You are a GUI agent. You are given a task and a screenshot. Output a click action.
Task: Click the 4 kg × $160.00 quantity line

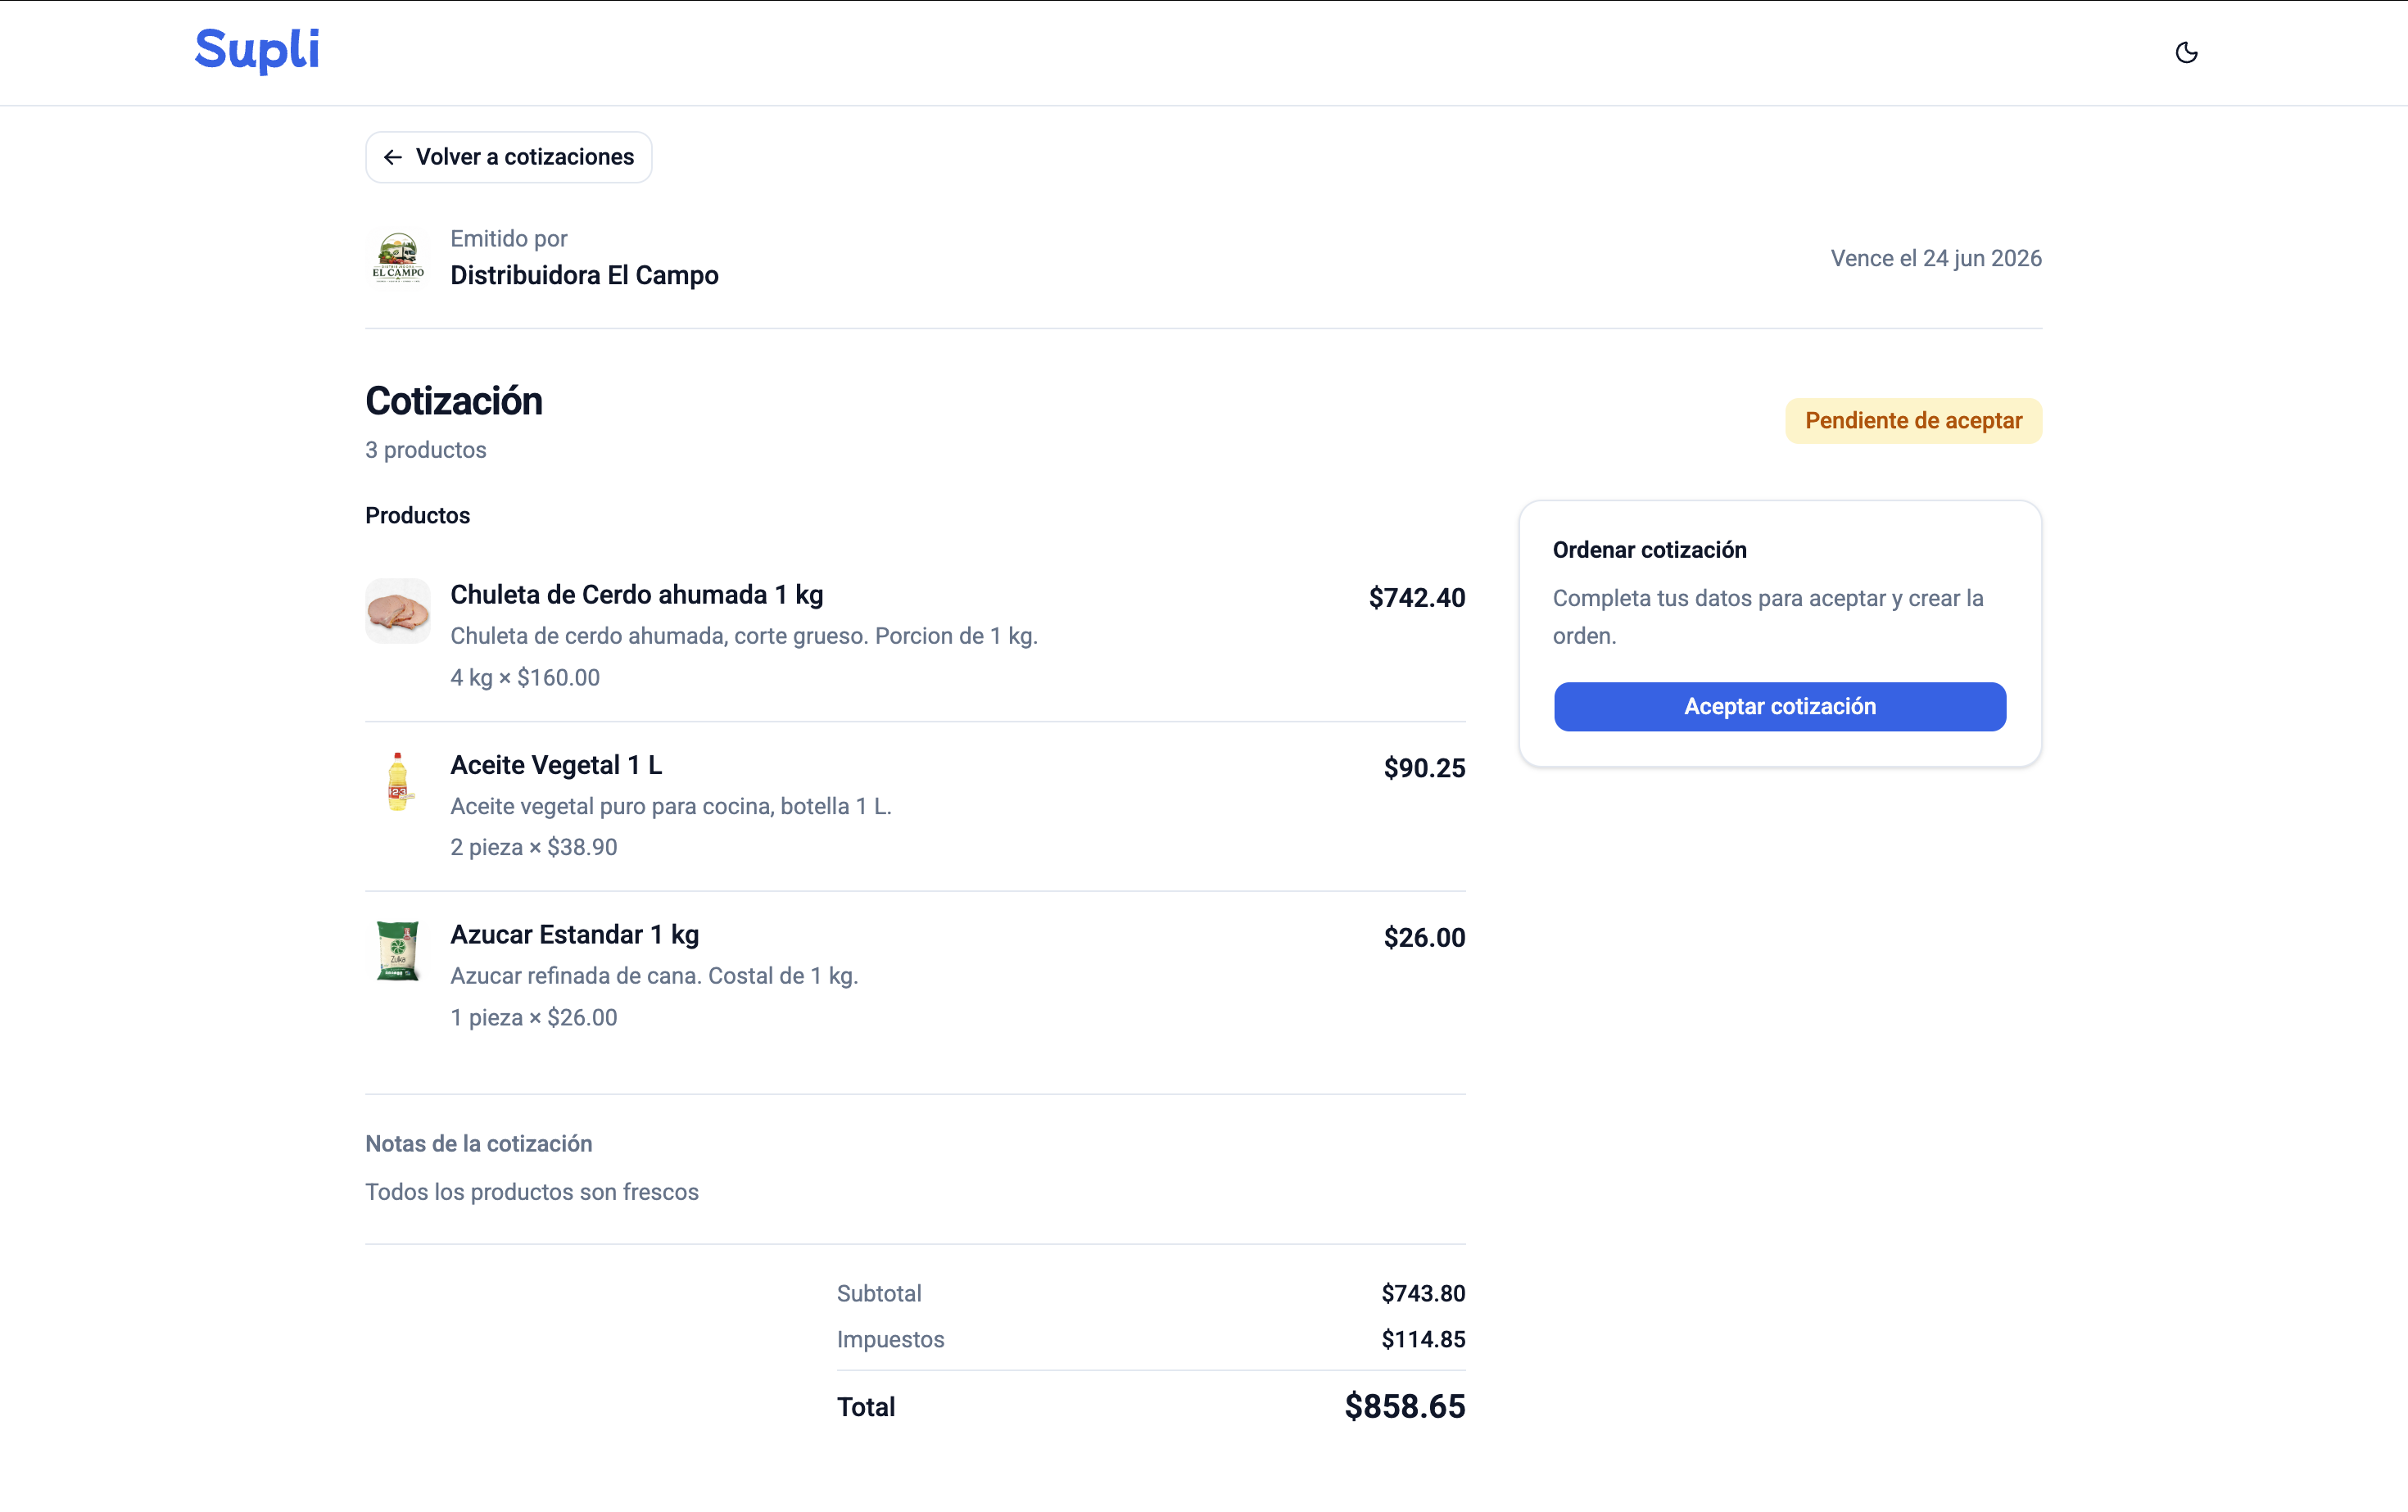pos(525,678)
